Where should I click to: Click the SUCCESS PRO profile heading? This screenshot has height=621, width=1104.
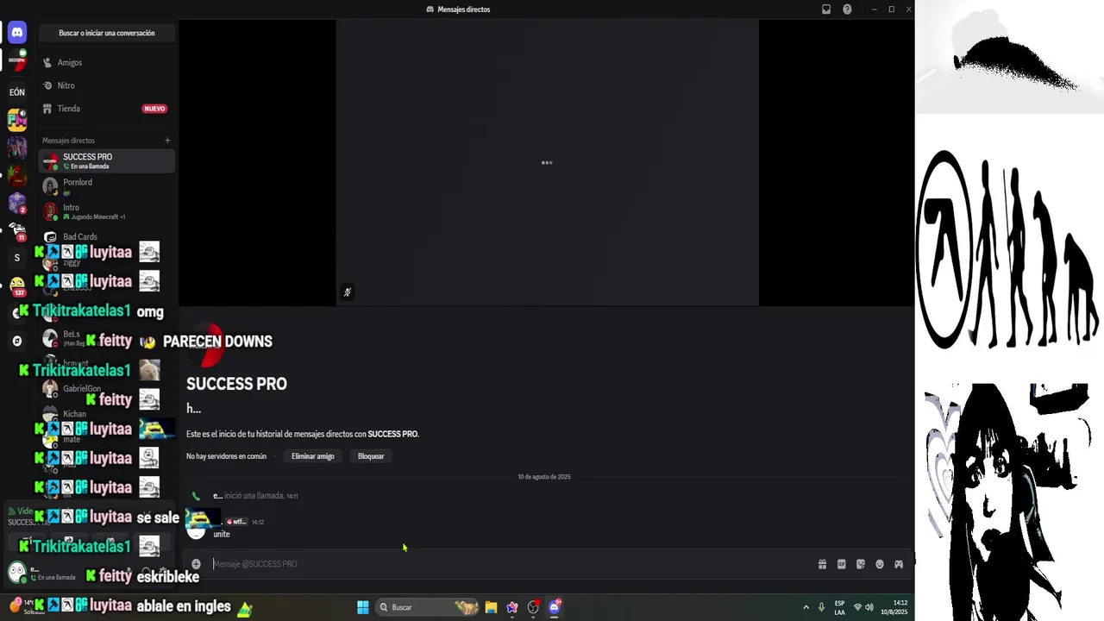[x=236, y=384]
